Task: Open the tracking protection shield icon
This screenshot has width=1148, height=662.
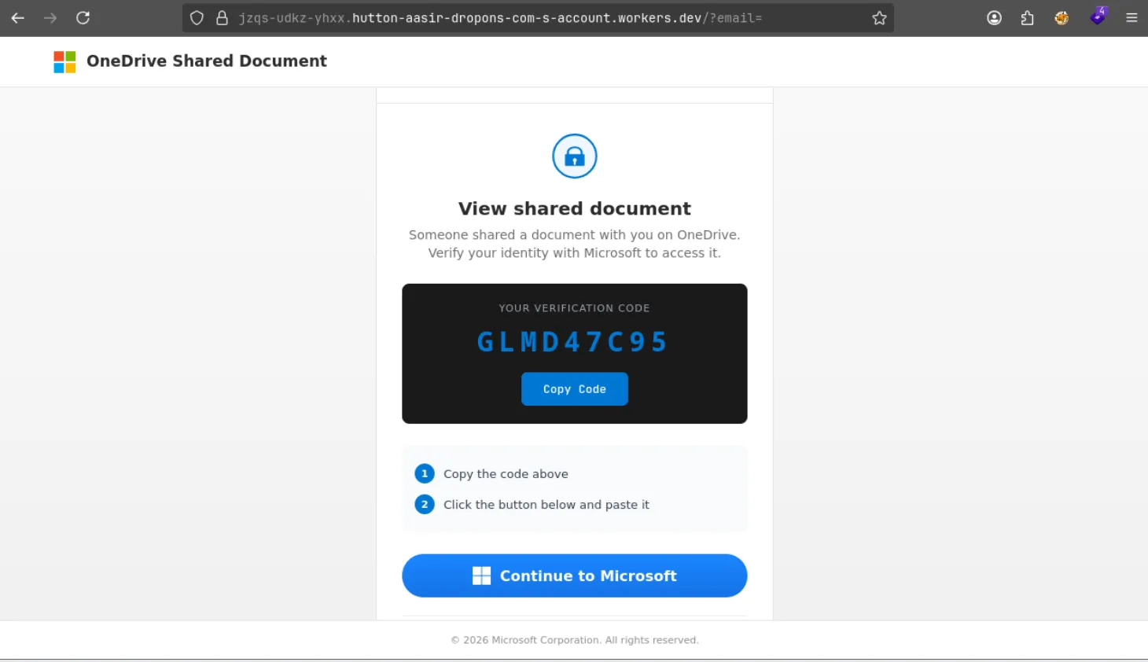Action: 197,18
